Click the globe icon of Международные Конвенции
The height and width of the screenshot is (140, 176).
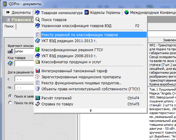(127, 12)
